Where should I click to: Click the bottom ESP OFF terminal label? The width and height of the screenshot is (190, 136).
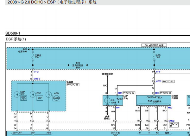coord(17,133)
